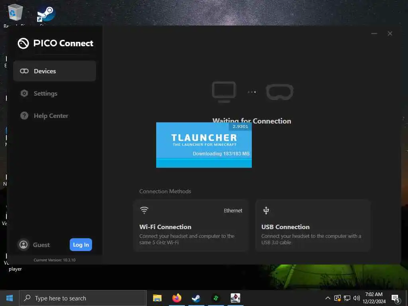Screen dimensions: 408x306
Task: Click the tray icon with warning badge
Action: [x=337, y=298]
